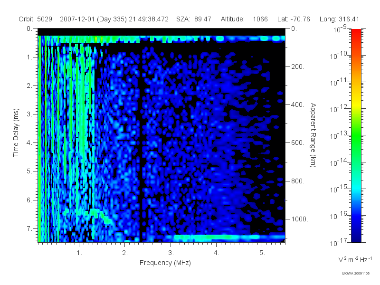The image size is (380, 285).
Task: Click the Apparent Range (km) axis title
Action: 313,135
